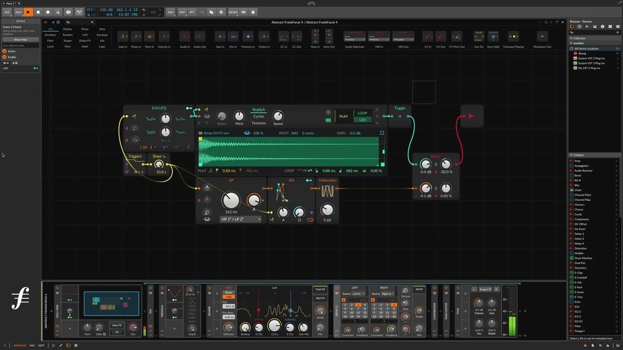Click the transport Record button

[48, 12]
